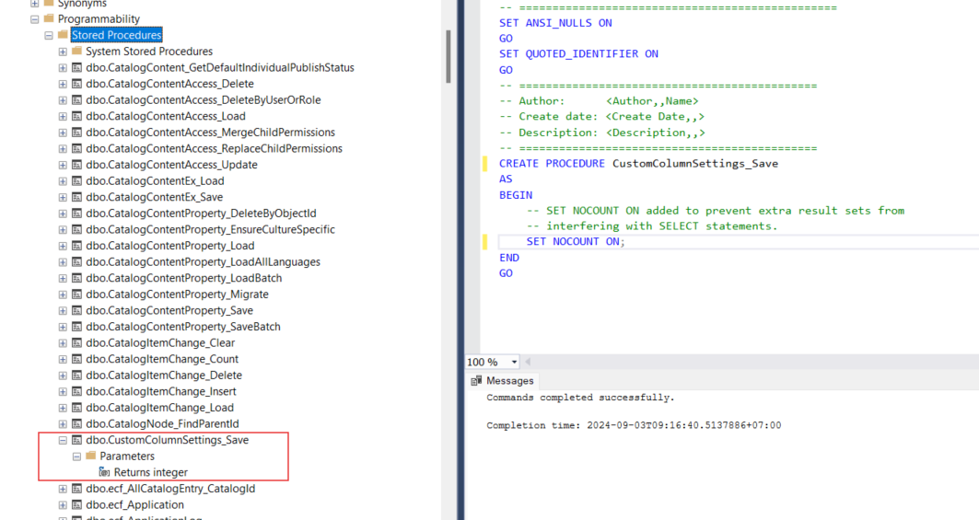
Task: Open the 100 % zoom dropdown
Action: (x=514, y=363)
